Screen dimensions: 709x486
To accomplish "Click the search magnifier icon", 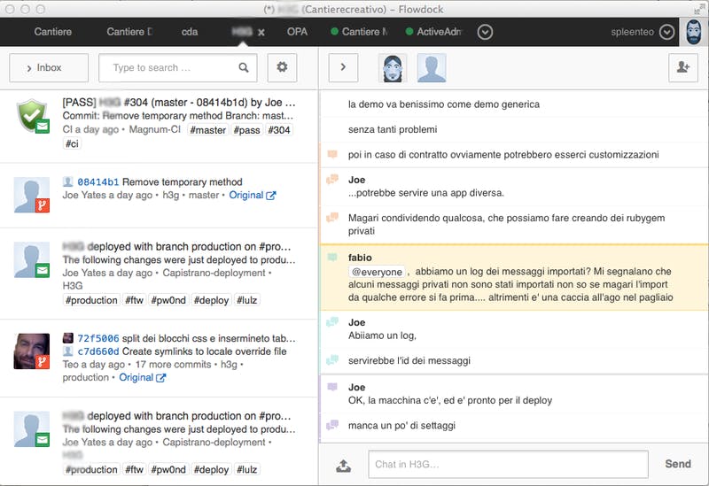I will coord(243,68).
